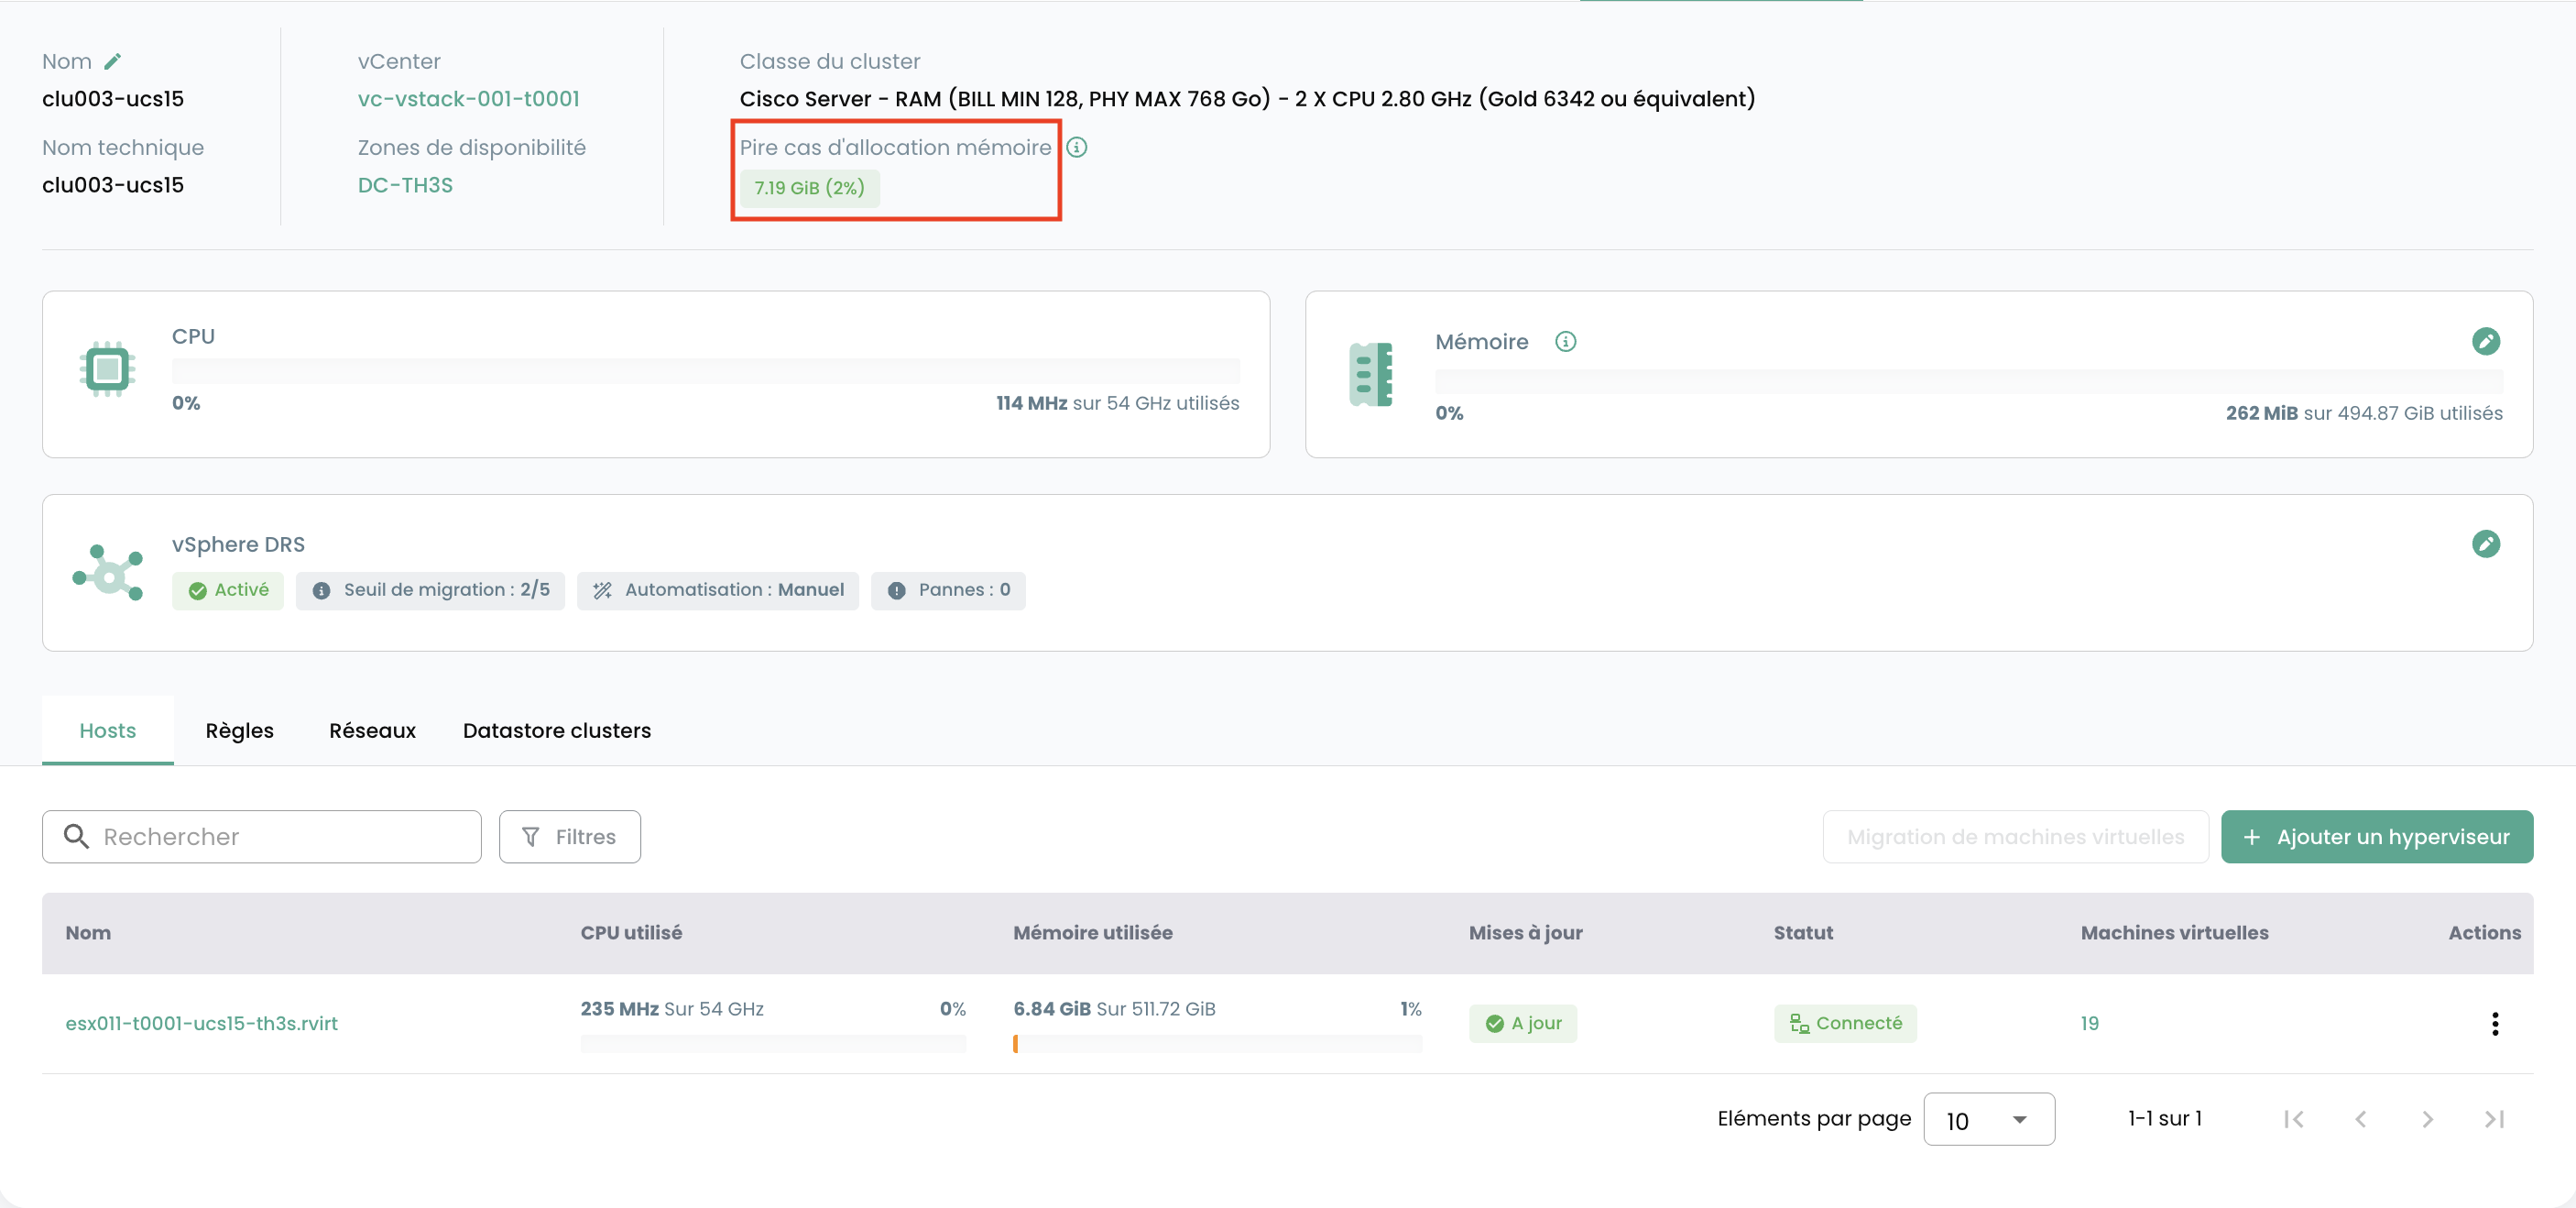The image size is (2576, 1208).
Task: Open actions menu for esx011 host
Action: point(2495,1023)
